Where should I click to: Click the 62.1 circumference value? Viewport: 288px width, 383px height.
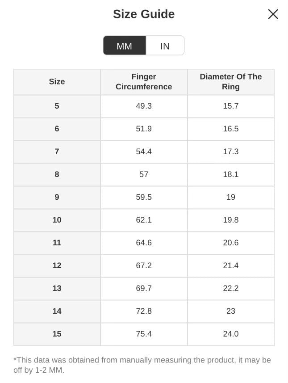click(x=144, y=220)
